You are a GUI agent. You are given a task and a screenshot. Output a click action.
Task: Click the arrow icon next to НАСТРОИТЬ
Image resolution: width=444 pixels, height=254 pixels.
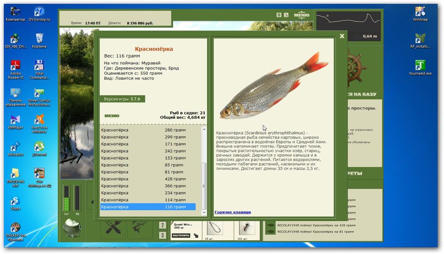click(x=196, y=235)
